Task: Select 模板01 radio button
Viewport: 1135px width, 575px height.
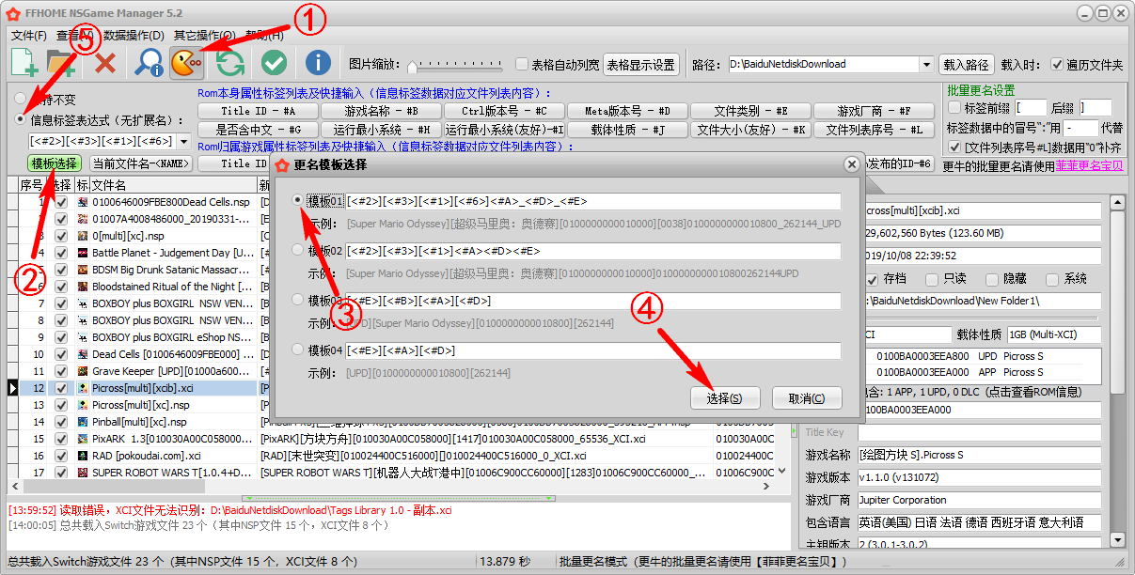Action: coord(299,200)
